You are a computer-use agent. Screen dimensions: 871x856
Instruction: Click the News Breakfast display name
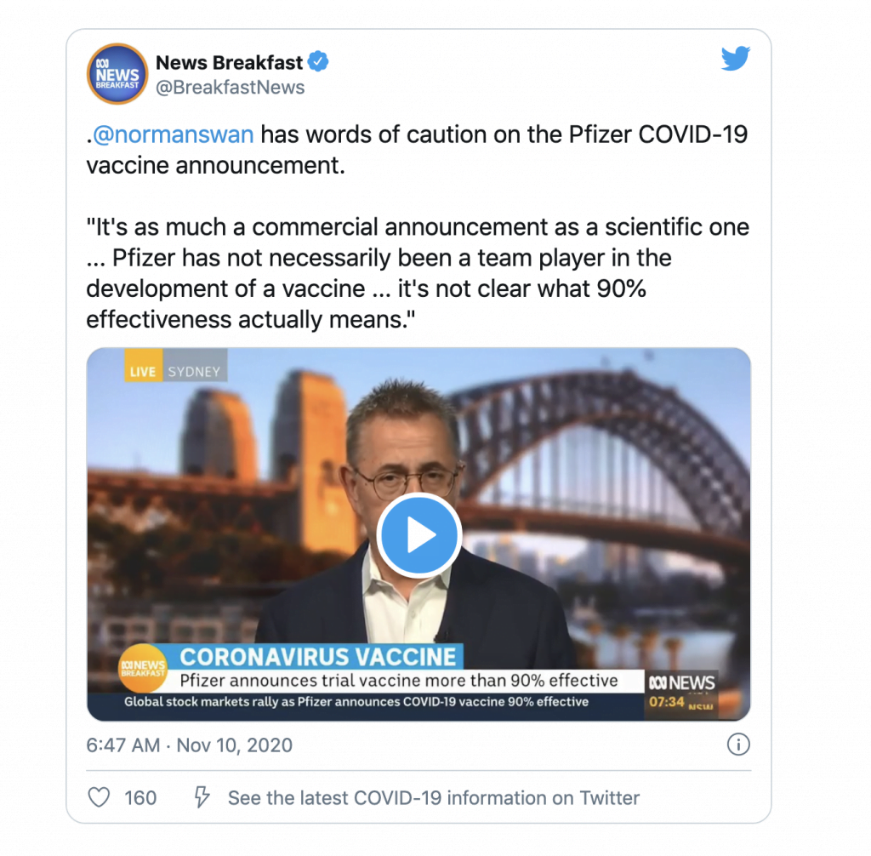pos(229,62)
